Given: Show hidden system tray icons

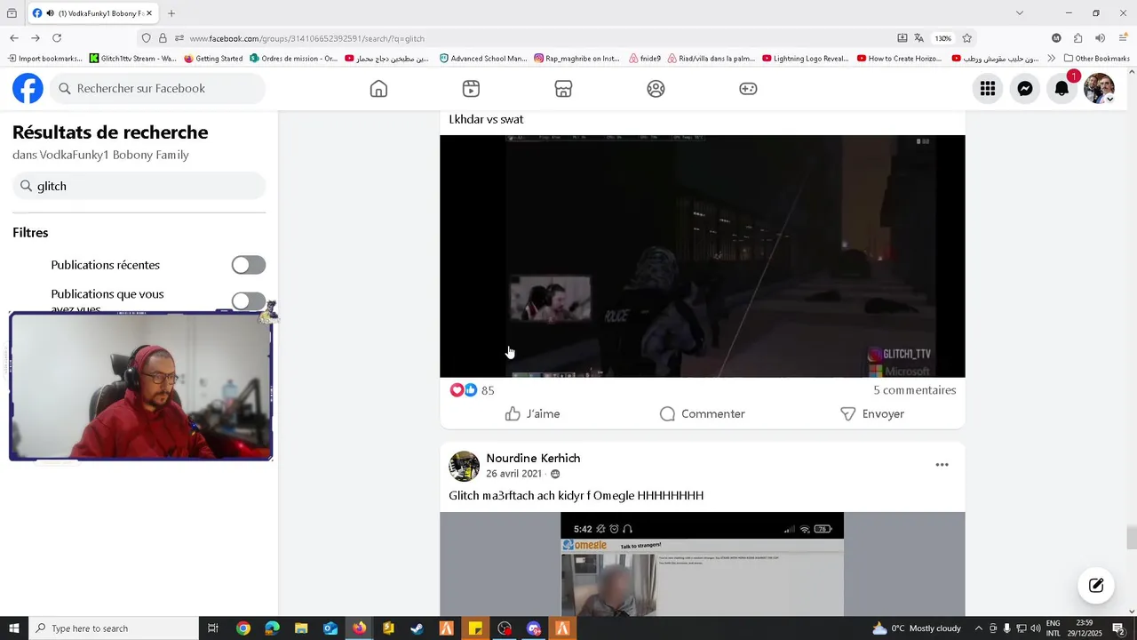Looking at the screenshot, I should [979, 628].
